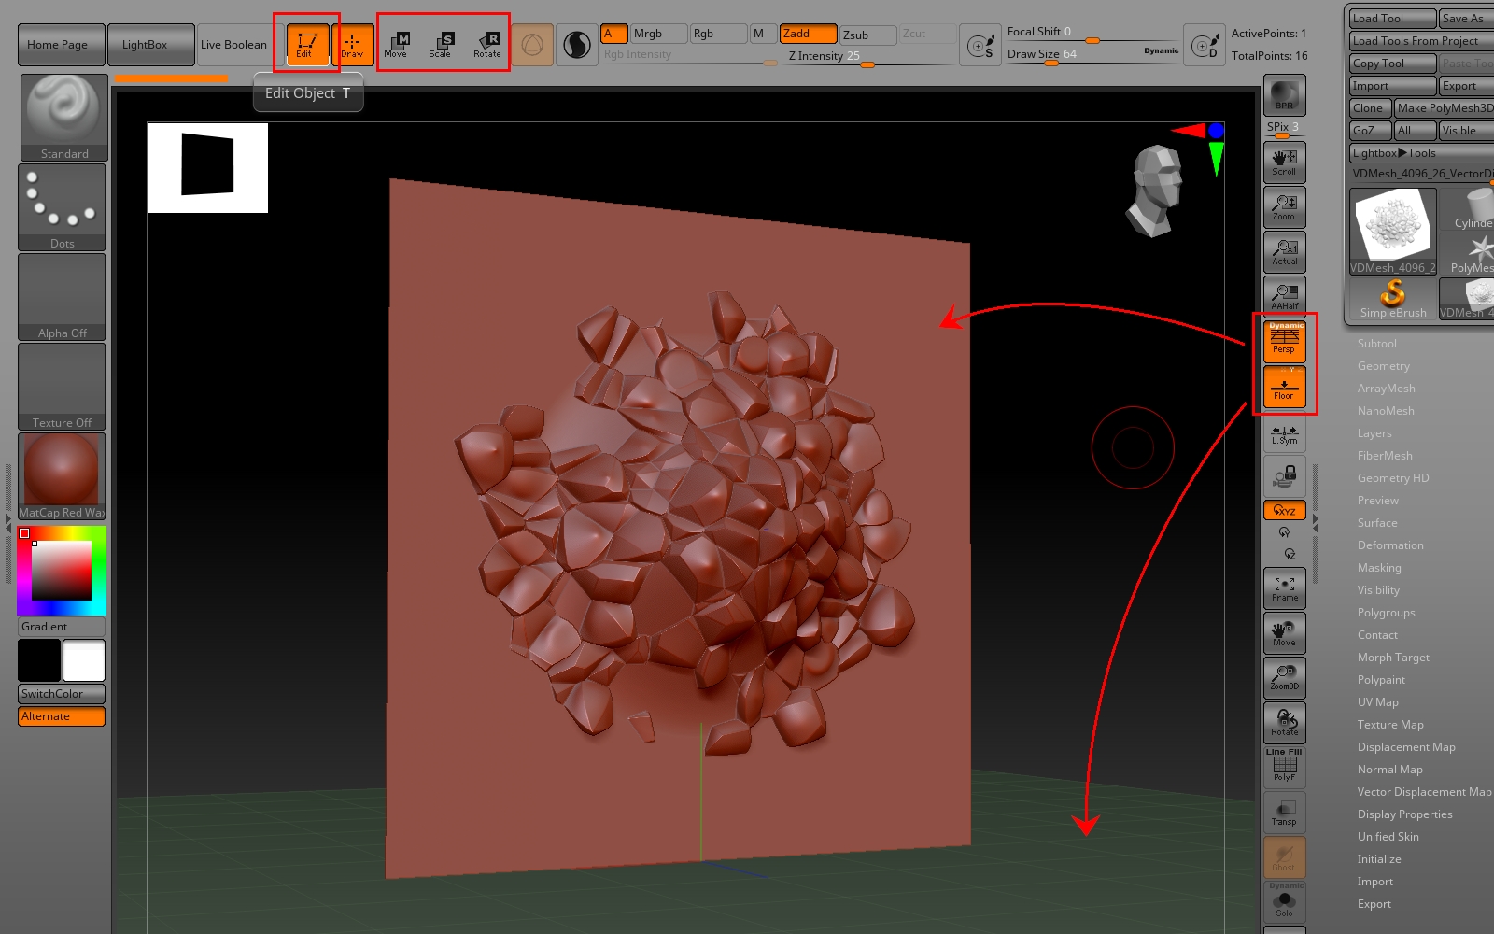Click the Rotate navigation icon in right shelf
1494x934 pixels.
(1284, 723)
